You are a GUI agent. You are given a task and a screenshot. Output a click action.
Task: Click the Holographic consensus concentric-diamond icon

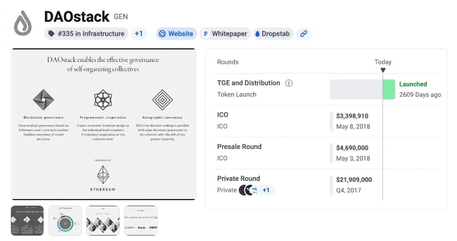tap(162, 100)
